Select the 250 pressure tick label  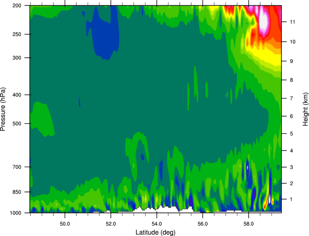[x=17, y=34]
